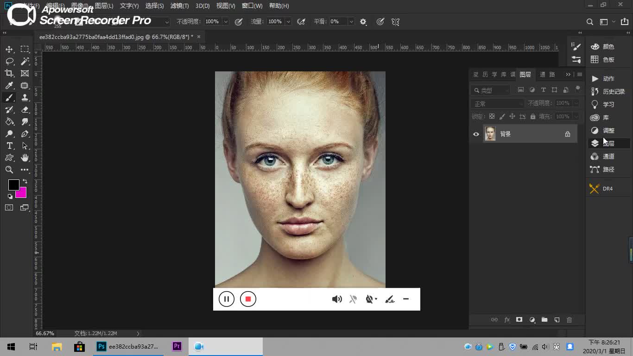Open the smoothing (平滑) dropdown

[x=351, y=22]
